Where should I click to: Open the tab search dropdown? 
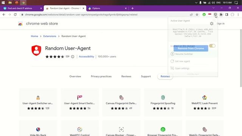(x=213, y=8)
